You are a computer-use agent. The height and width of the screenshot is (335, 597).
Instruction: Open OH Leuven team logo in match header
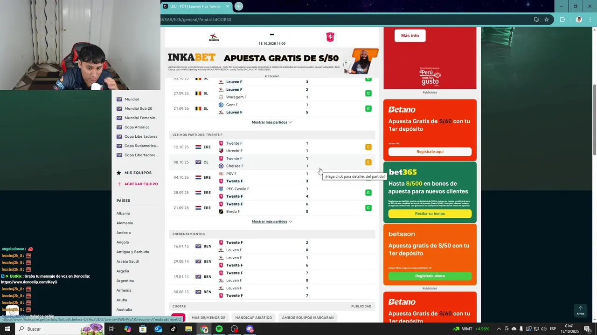click(x=214, y=37)
